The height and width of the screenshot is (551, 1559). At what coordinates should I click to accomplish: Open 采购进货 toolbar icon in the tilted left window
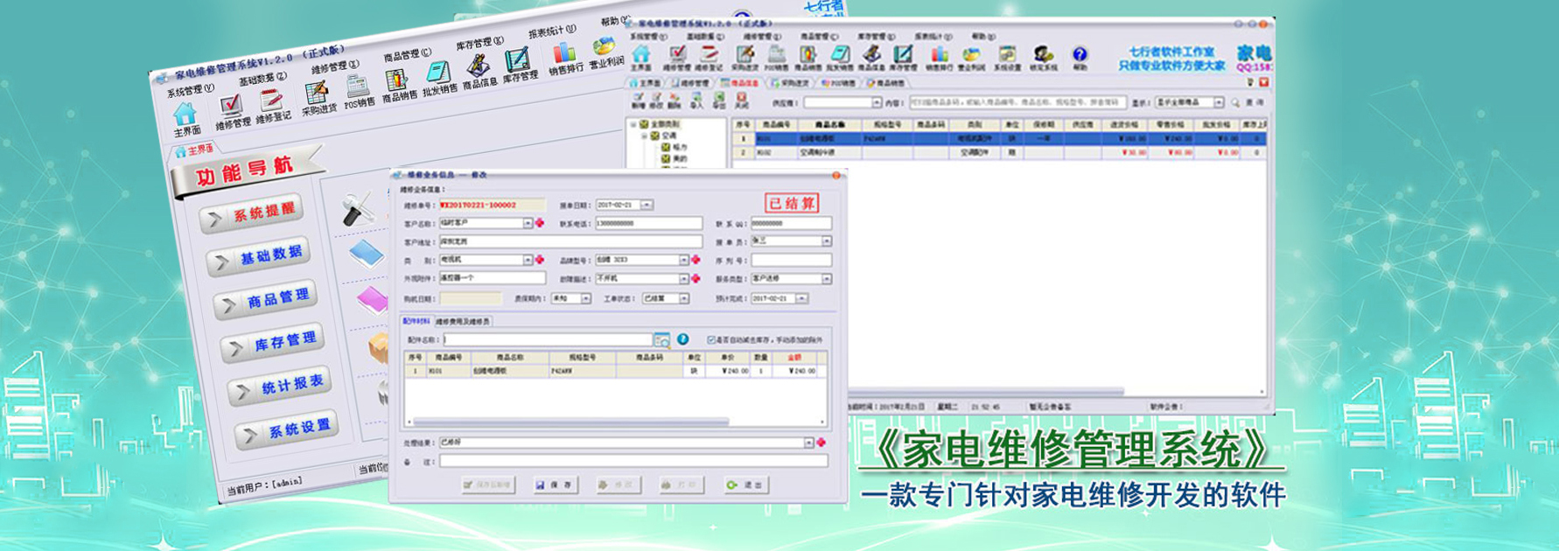tap(316, 91)
